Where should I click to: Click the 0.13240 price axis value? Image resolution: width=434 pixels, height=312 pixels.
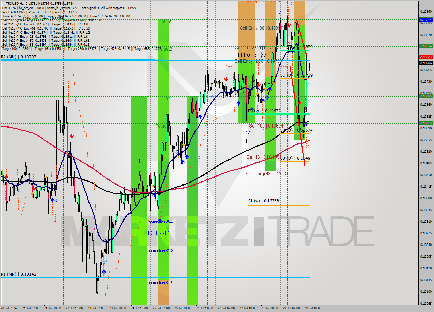[x=426, y=245]
